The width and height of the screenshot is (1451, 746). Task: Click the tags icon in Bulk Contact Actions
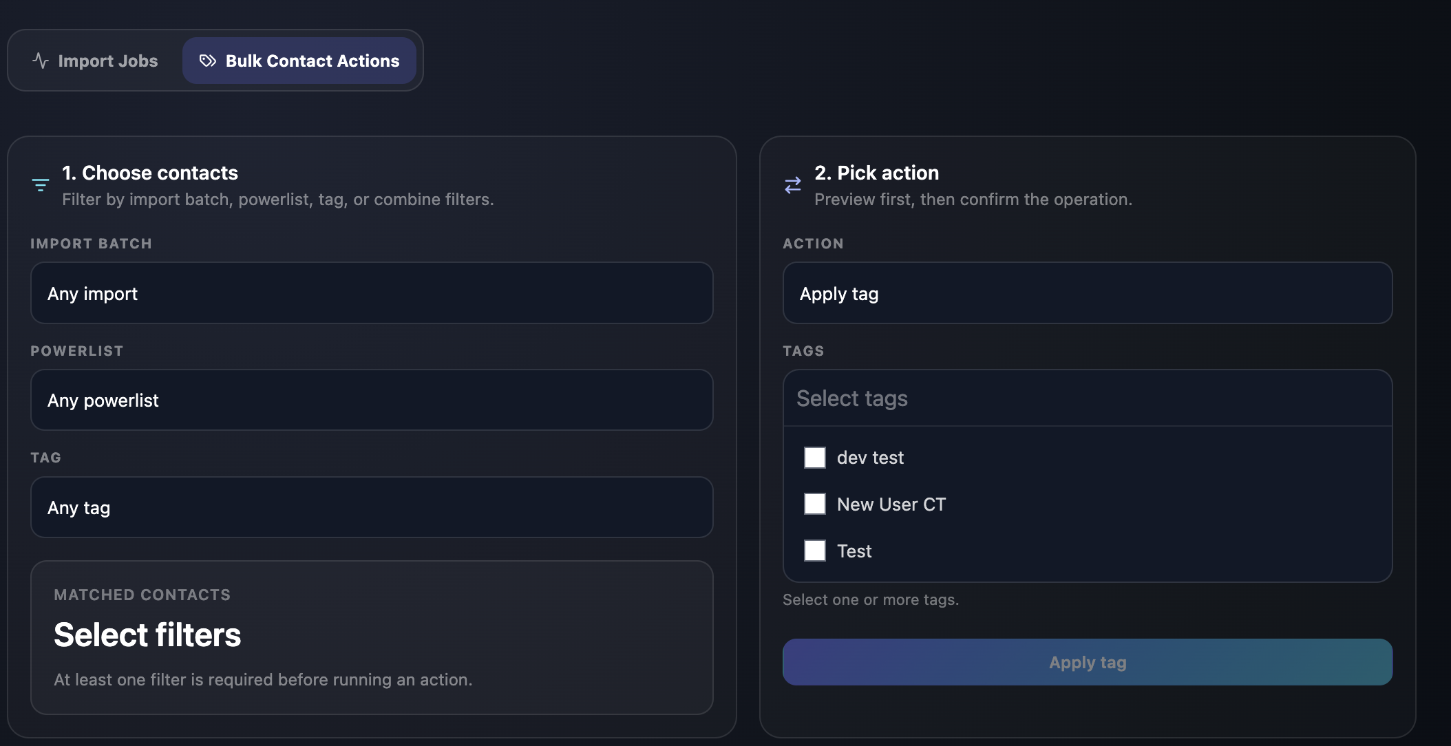click(208, 61)
